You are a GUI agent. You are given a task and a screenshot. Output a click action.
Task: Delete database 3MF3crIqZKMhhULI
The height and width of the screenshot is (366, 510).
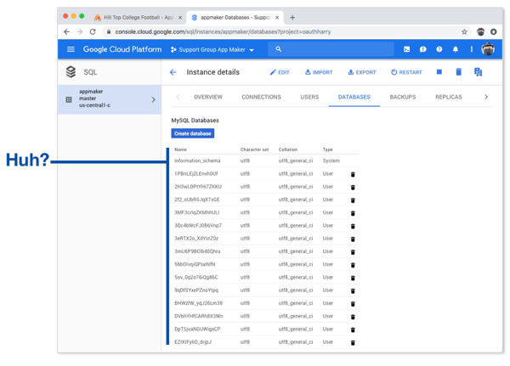(x=353, y=213)
